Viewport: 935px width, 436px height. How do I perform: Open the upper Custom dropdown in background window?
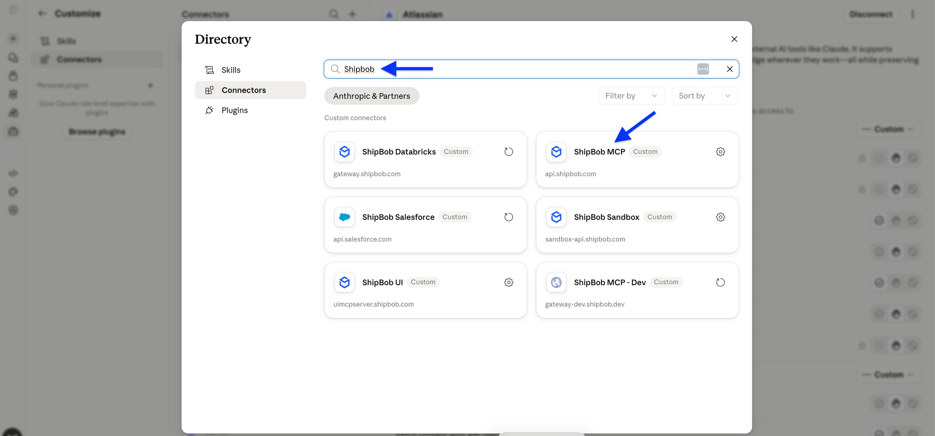pyautogui.click(x=889, y=129)
